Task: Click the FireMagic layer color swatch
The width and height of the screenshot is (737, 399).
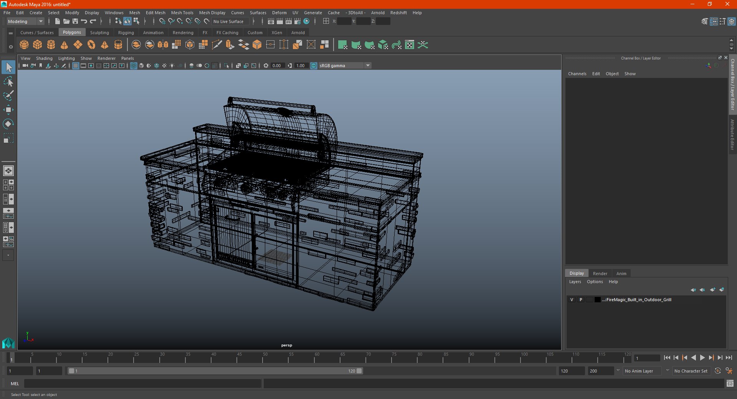Action: point(598,300)
